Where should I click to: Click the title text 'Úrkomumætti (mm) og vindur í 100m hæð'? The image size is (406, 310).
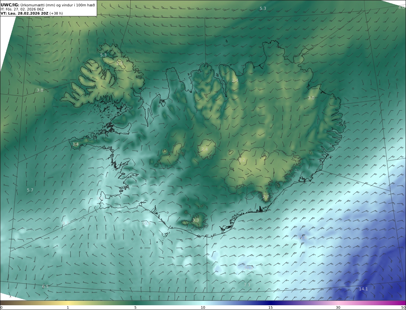57,5
